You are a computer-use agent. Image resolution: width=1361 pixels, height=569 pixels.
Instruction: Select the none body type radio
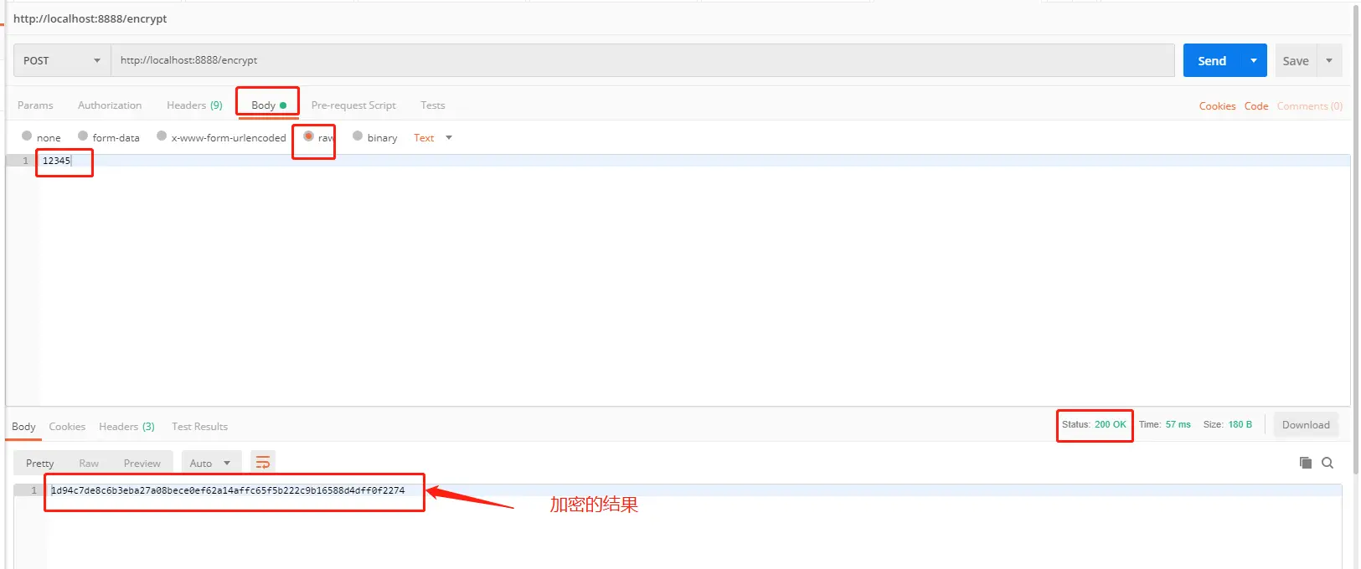tap(27, 136)
